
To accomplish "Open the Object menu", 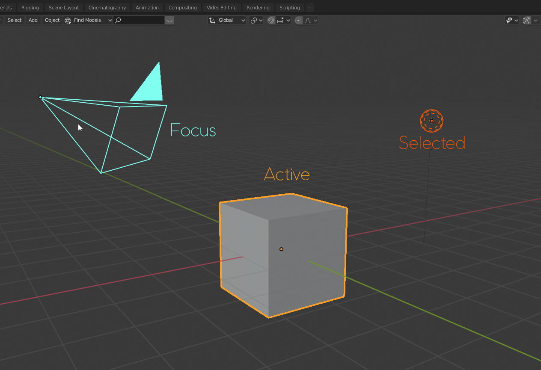I will tap(52, 20).
